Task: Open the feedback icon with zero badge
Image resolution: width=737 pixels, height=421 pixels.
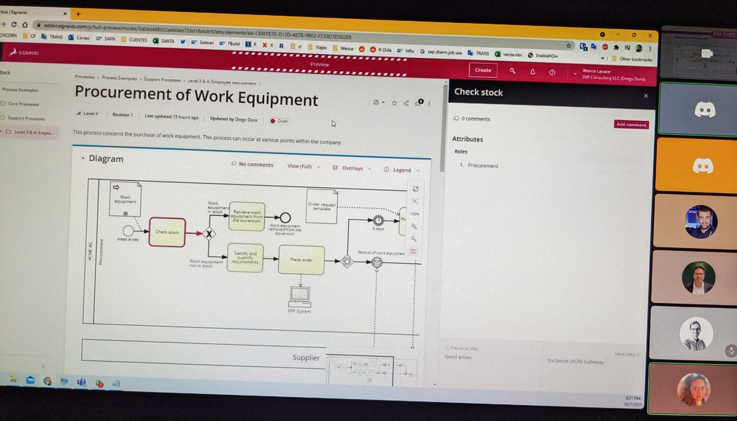Action: point(419,102)
